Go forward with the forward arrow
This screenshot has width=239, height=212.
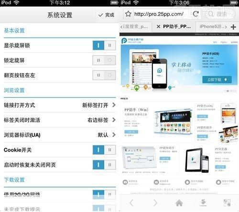(x=155, y=203)
